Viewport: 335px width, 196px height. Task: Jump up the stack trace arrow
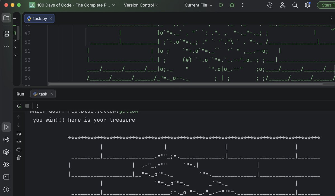[19, 117]
